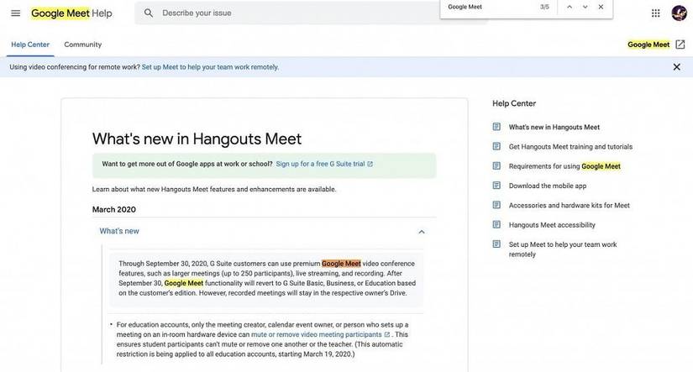This screenshot has height=372, width=693.
Task: Open Google Meet Help home title
Action: coord(71,13)
